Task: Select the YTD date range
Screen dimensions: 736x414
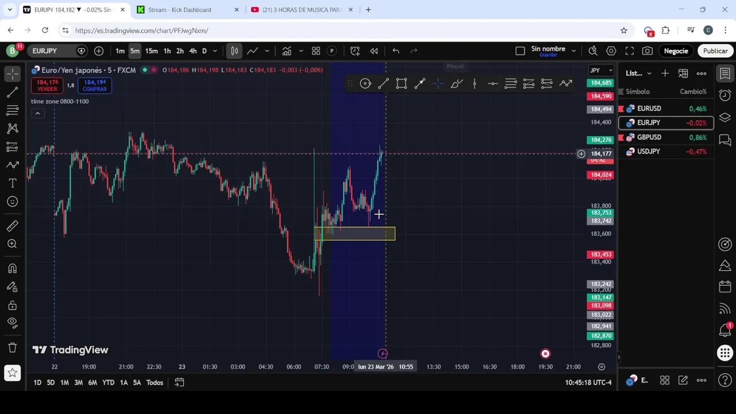Action: click(108, 382)
